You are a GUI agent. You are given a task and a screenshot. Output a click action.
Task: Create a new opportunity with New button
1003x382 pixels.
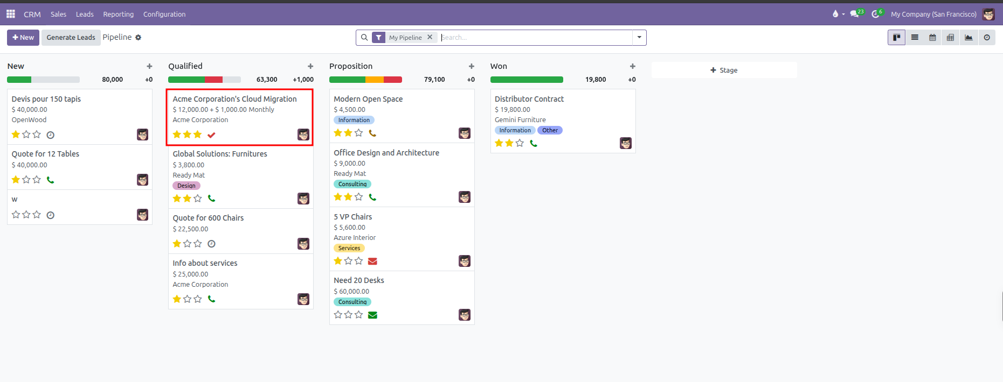[23, 38]
